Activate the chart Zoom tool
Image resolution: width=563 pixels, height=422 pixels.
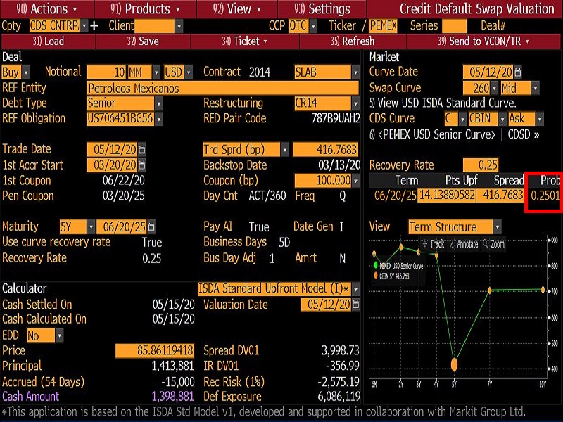(x=493, y=244)
